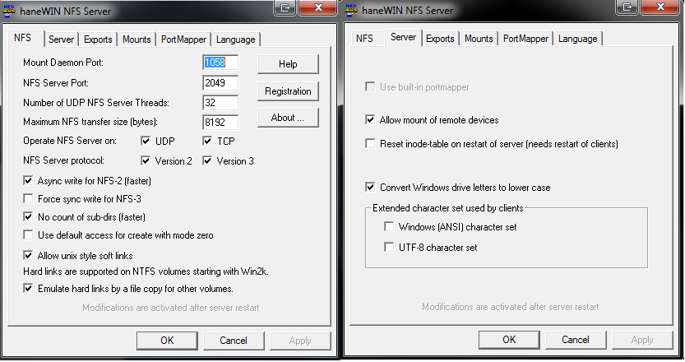The image size is (685, 362).
Task: Open the Exports tab in left window
Action: click(98, 39)
